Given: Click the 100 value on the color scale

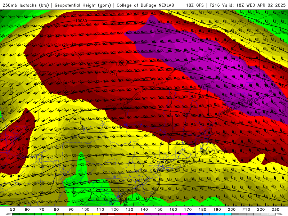Looking at the screenshot, I should 86,210.
